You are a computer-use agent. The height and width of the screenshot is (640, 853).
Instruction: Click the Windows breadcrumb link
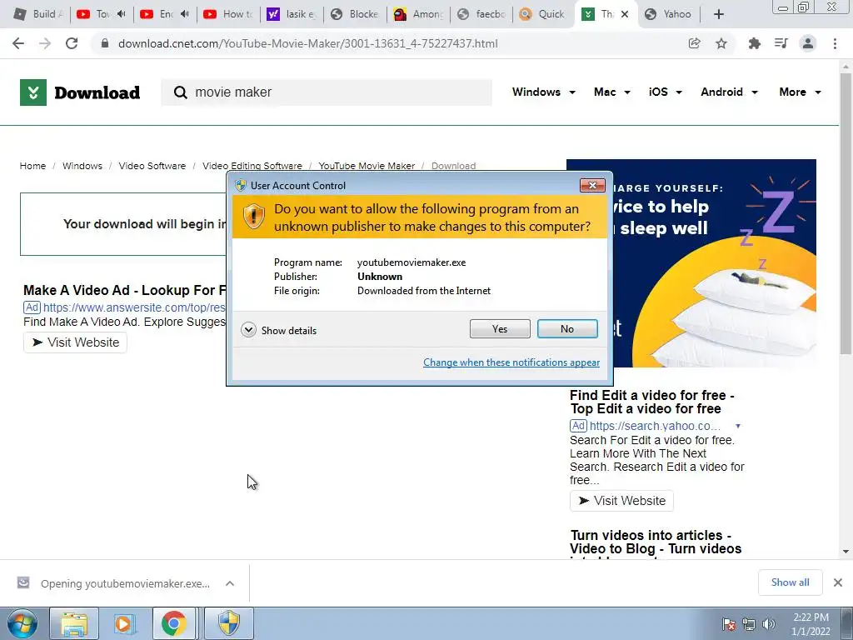[x=82, y=166]
